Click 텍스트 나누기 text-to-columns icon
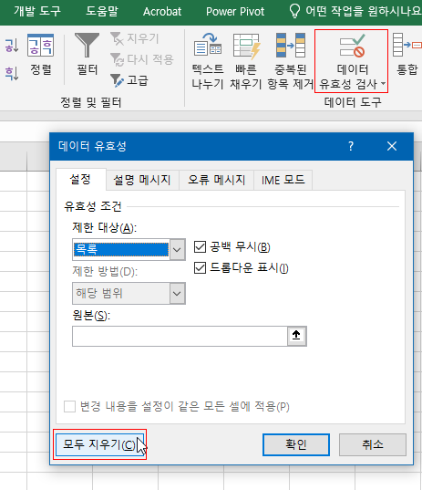This screenshot has height=490, width=422. (207, 61)
